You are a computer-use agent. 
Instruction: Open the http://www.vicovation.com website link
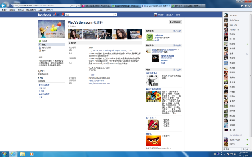coord(99,84)
